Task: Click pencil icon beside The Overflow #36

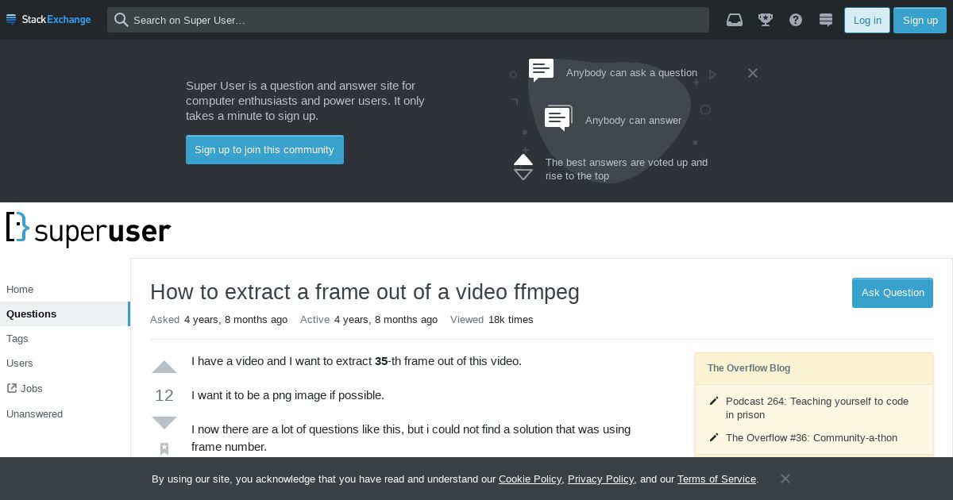Action: pos(714,437)
